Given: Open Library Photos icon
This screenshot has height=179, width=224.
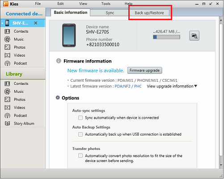Looking at the screenshot, I should tap(7, 100).
